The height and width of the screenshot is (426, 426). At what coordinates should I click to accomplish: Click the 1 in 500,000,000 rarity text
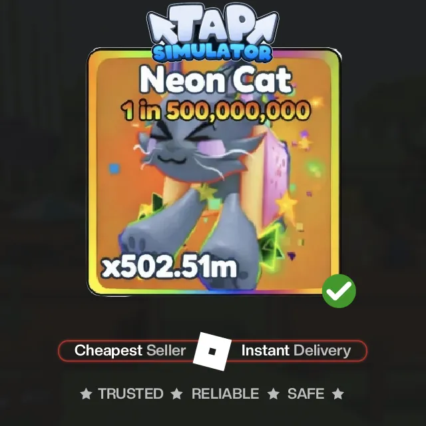[x=216, y=110]
